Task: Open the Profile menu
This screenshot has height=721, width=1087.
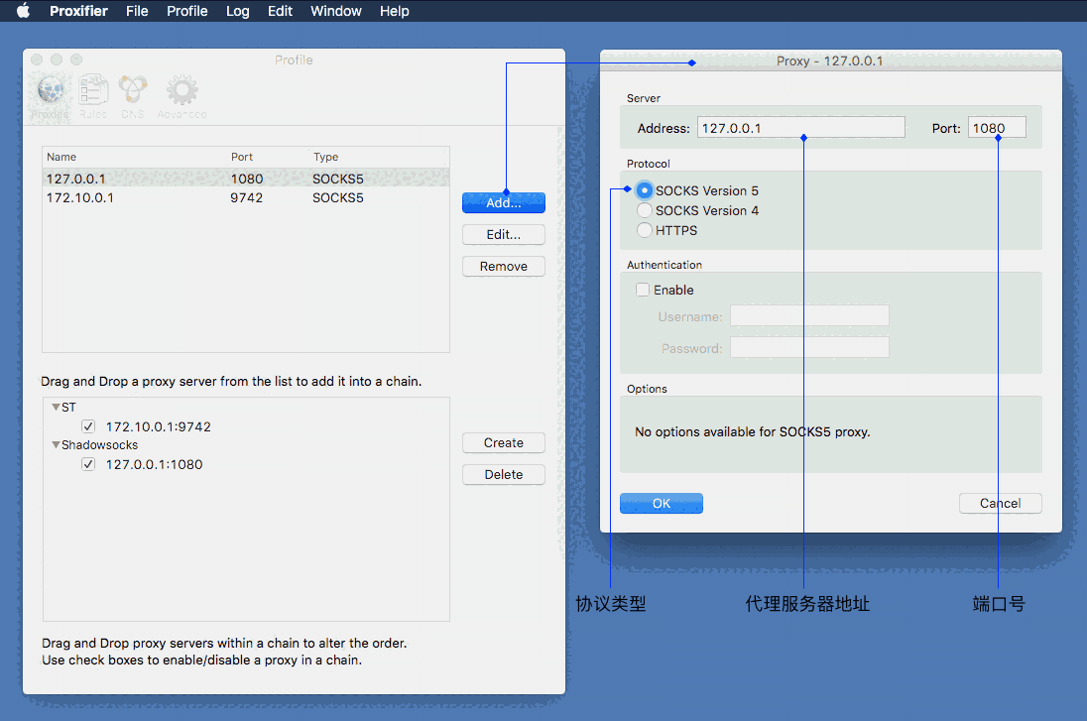Action: click(186, 11)
